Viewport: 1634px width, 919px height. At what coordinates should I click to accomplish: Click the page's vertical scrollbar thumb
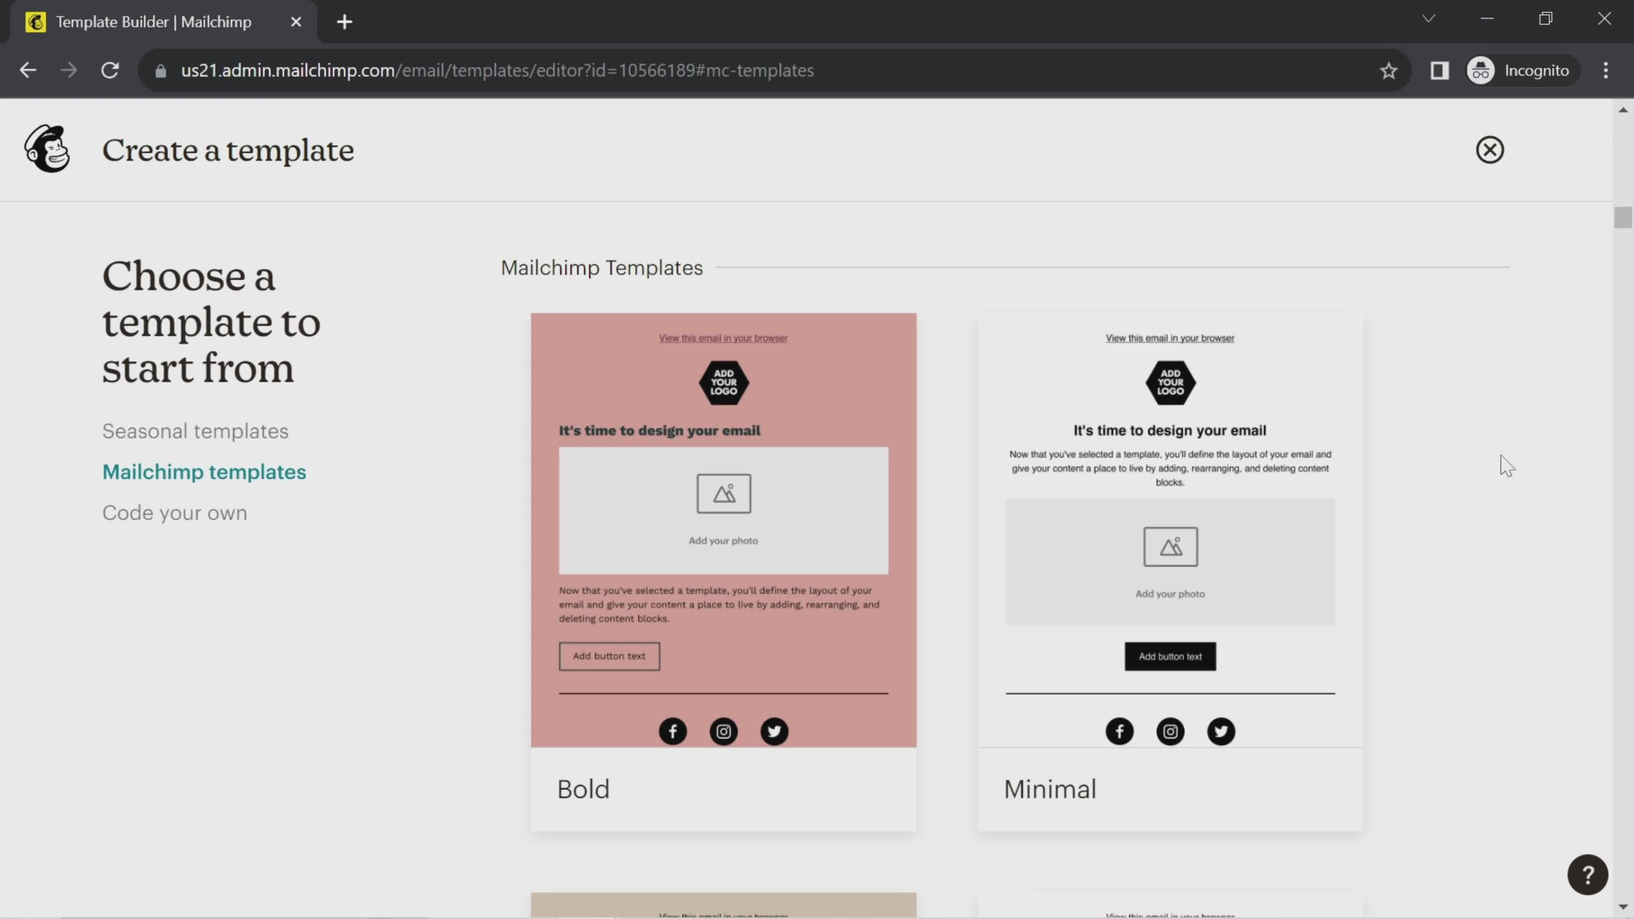click(x=1623, y=217)
